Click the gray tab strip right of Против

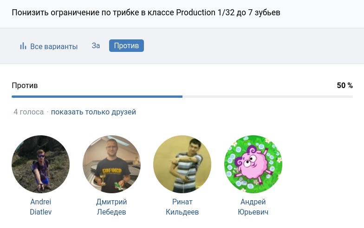[251, 46]
